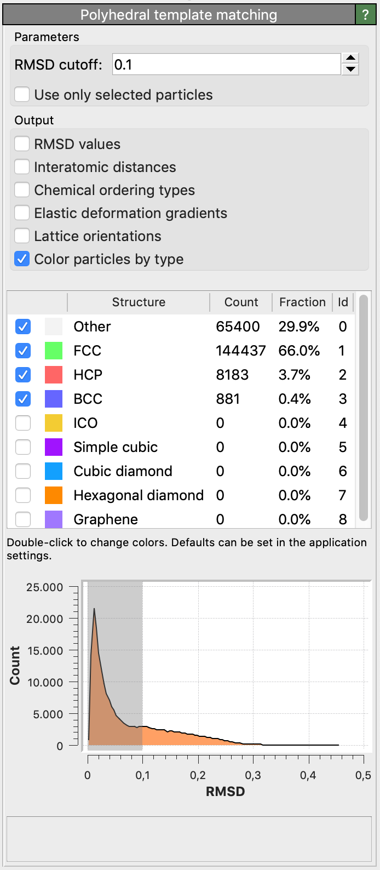This screenshot has width=380, height=870.
Task: Increase RMSD cutoff with up arrow
Action: (x=350, y=59)
